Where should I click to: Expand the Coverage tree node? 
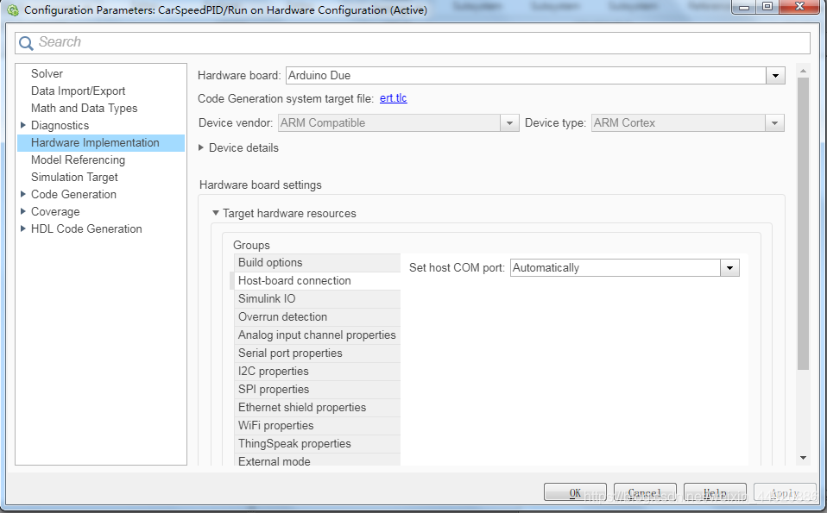click(23, 212)
